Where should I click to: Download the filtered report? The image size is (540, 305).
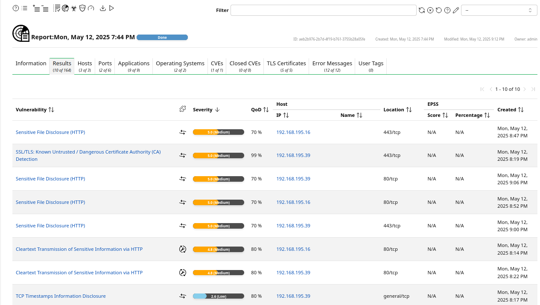coord(102,8)
